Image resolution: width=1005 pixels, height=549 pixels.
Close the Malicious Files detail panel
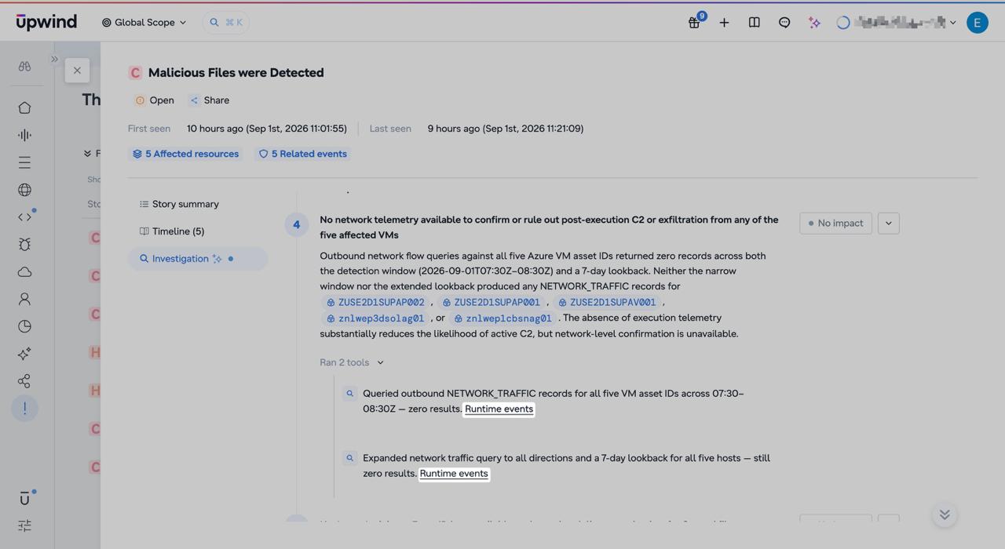[77, 71]
